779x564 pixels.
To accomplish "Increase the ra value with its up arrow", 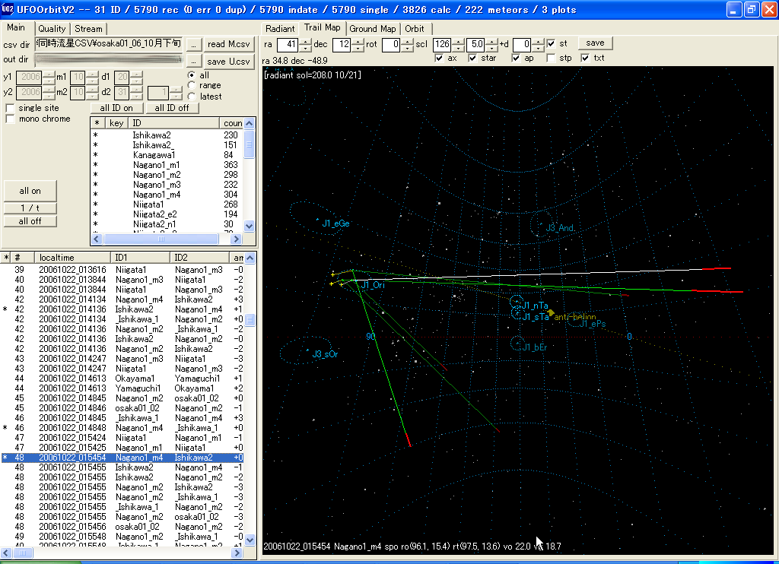I will (x=306, y=41).
